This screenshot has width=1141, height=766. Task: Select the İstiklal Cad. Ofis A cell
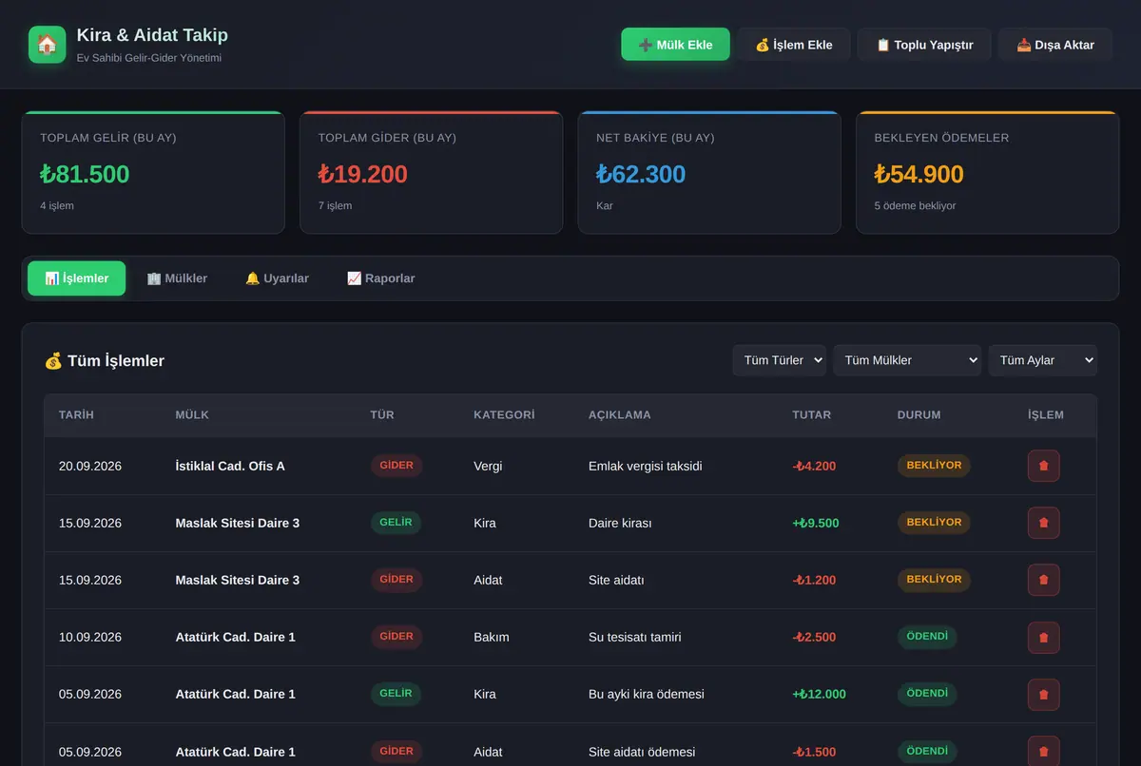pos(230,466)
